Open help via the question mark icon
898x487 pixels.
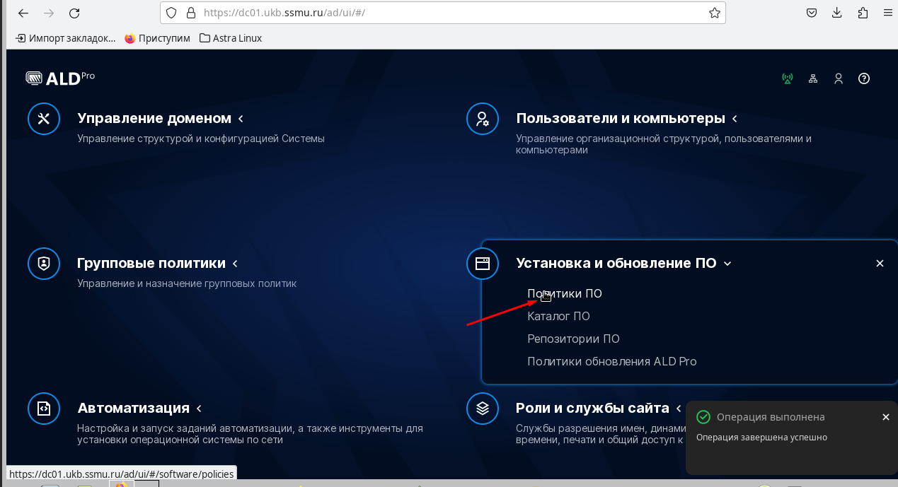[863, 78]
